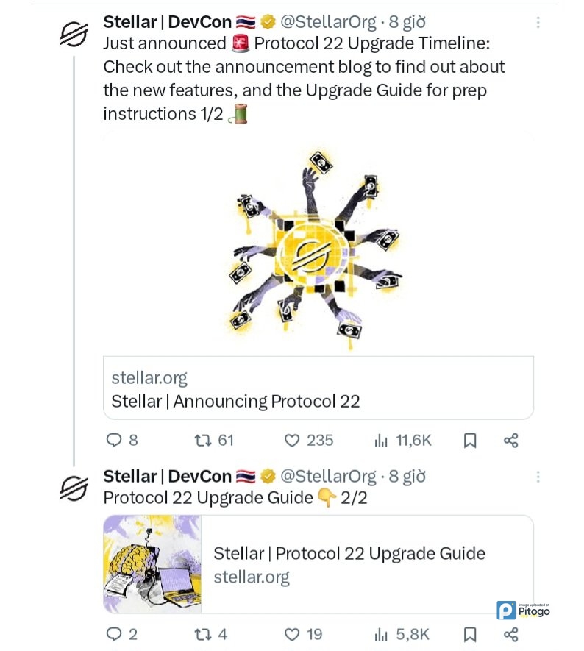Screen dimensions: 584x651
Task: View analytics of the 5,8K views tweet
Action: coord(381,634)
